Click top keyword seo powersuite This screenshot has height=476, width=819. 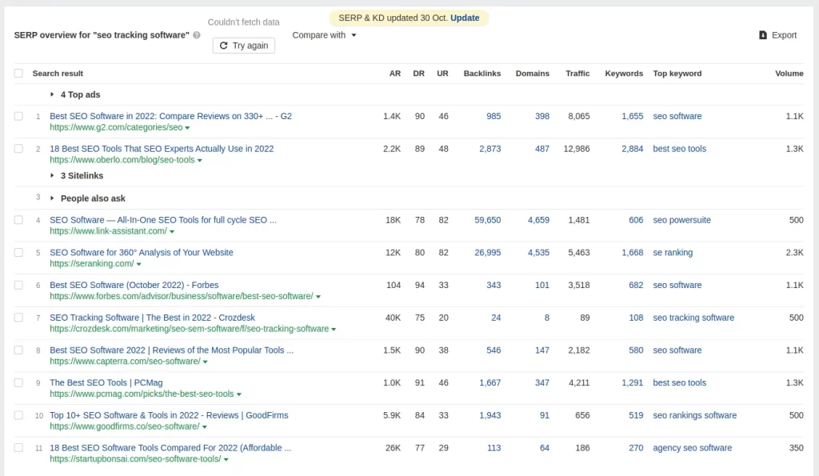tap(681, 220)
